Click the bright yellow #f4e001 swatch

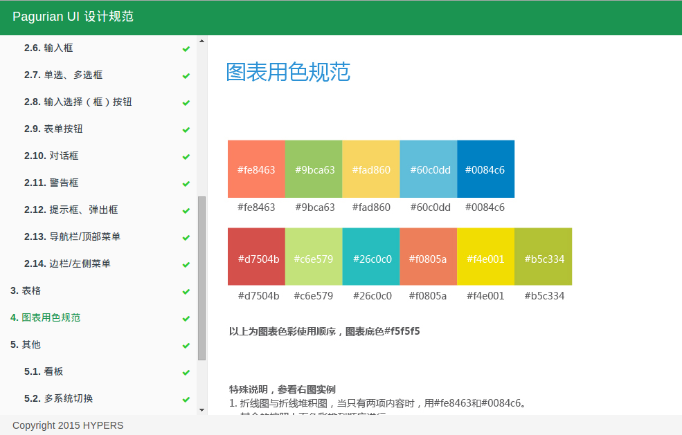(x=486, y=257)
